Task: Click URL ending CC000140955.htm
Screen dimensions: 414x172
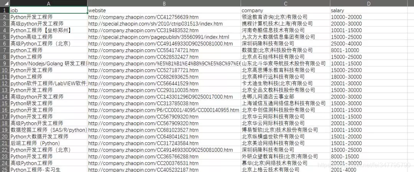Action: pos(164,110)
